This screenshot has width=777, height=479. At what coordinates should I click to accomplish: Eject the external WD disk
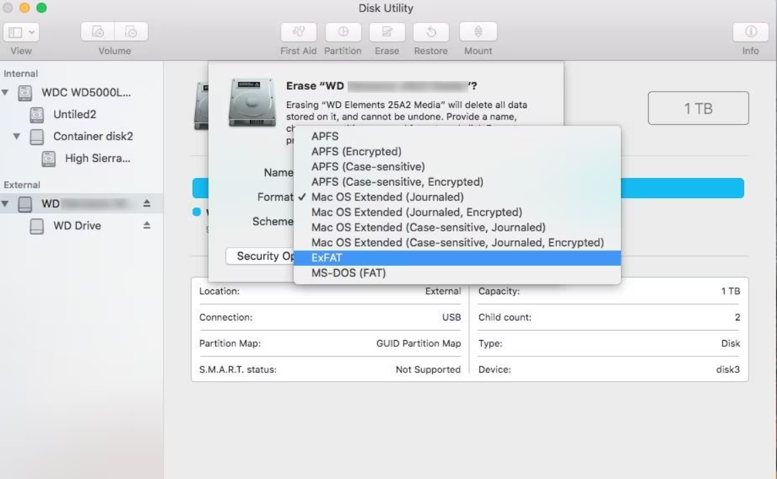click(146, 204)
